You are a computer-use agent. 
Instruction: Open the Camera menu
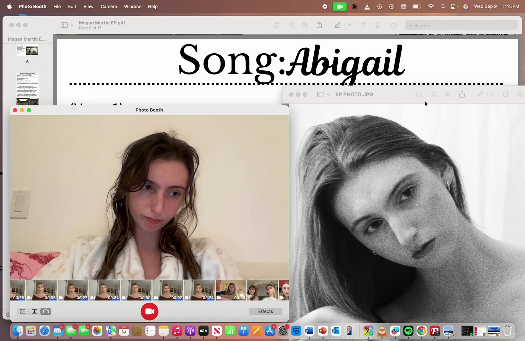point(109,6)
